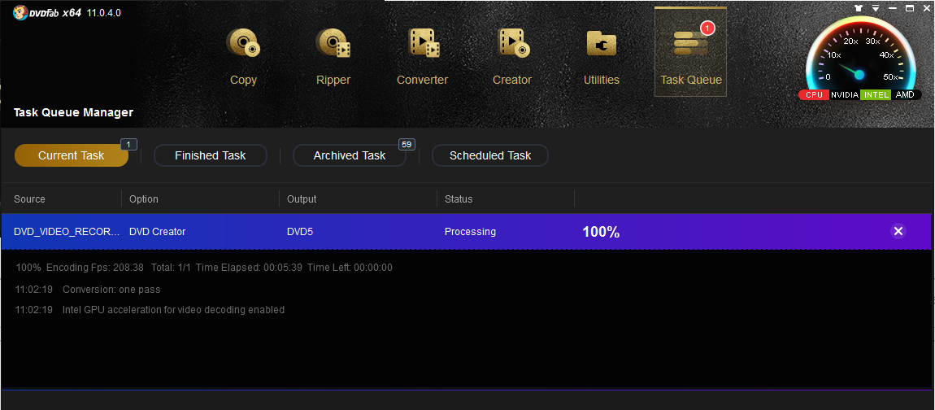This screenshot has width=935, height=410.
Task: Open the Task Queue module
Action: pos(690,52)
